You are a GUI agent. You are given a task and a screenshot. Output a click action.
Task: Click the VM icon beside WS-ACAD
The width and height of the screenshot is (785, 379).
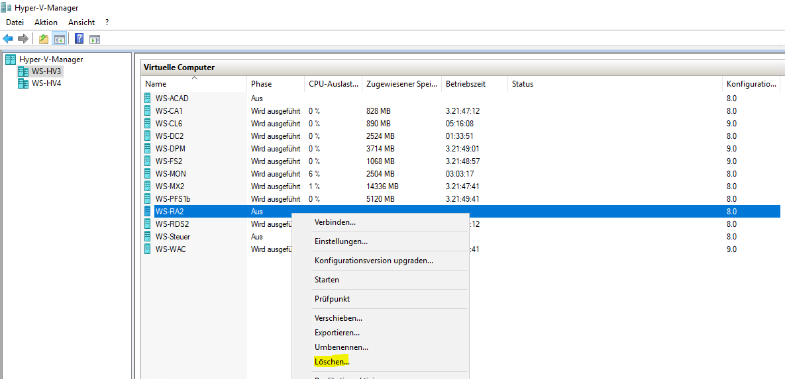coord(148,98)
